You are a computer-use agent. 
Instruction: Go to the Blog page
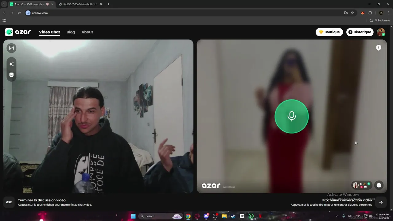[x=71, y=32]
